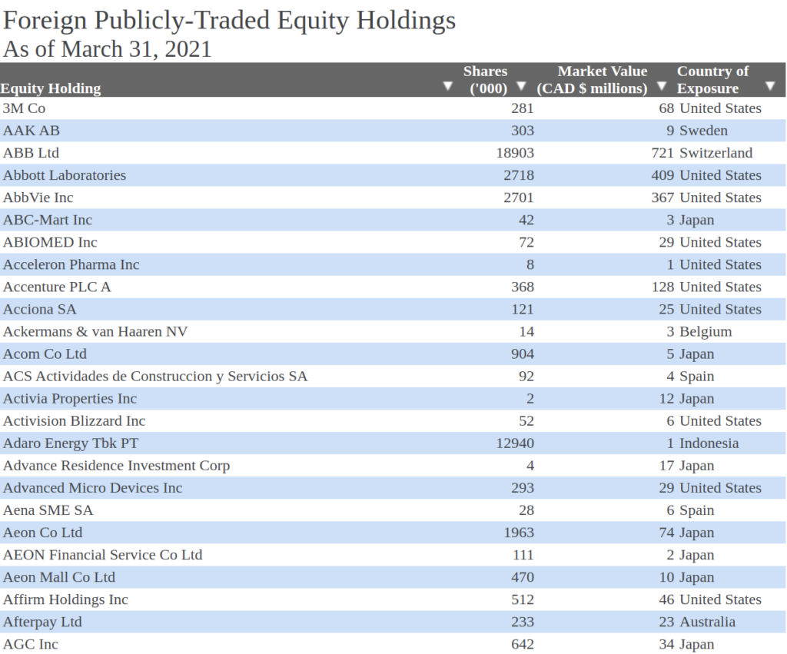Click market value 9 for AAK AB
This screenshot has width=787, height=654.
[x=670, y=131]
